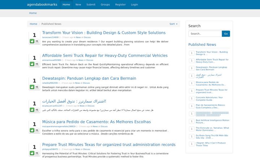Upvote the Dewataspin post
Image resolution: width=260 pixels, height=163 pixels.
32,87
